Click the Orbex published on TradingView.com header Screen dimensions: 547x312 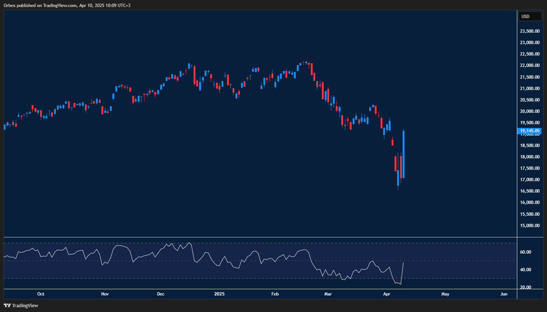tap(67, 5)
